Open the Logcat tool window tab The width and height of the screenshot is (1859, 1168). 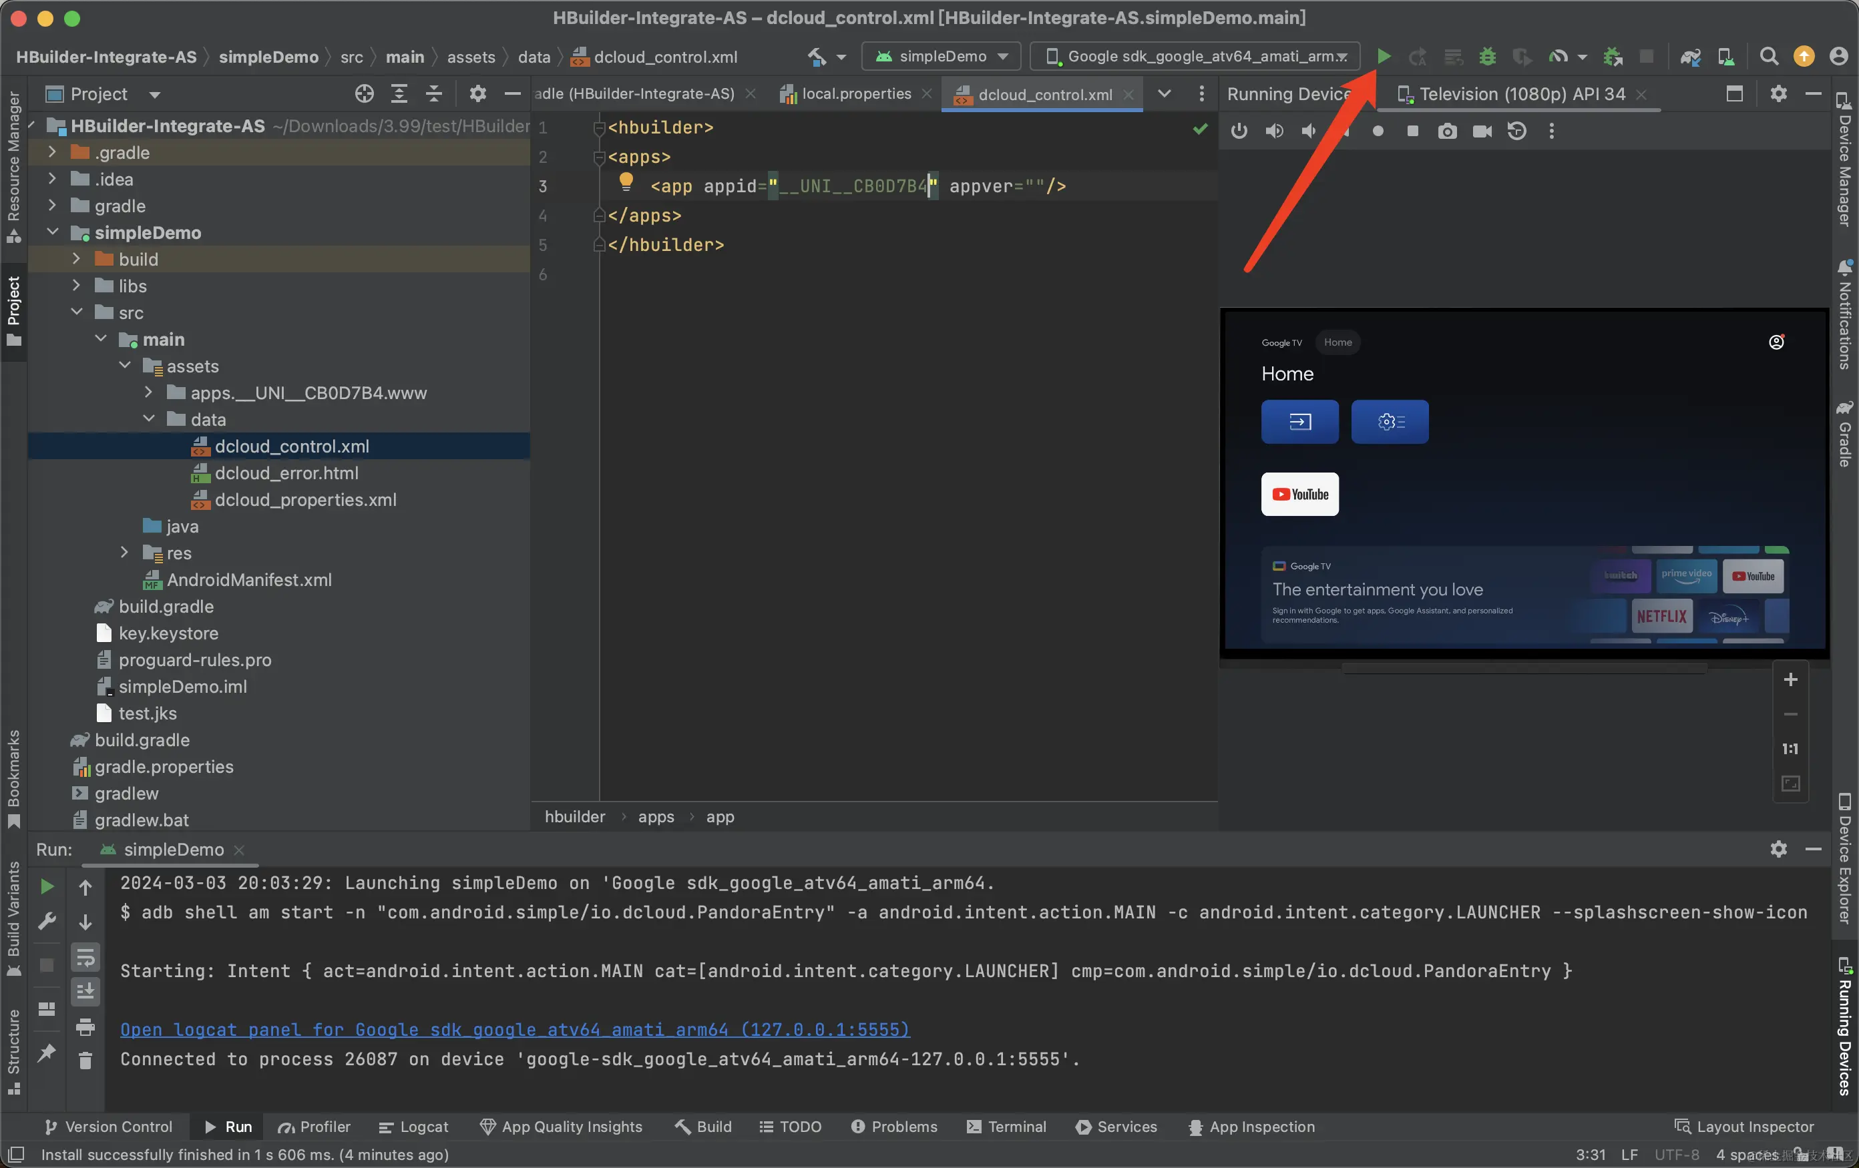pyautogui.click(x=414, y=1127)
